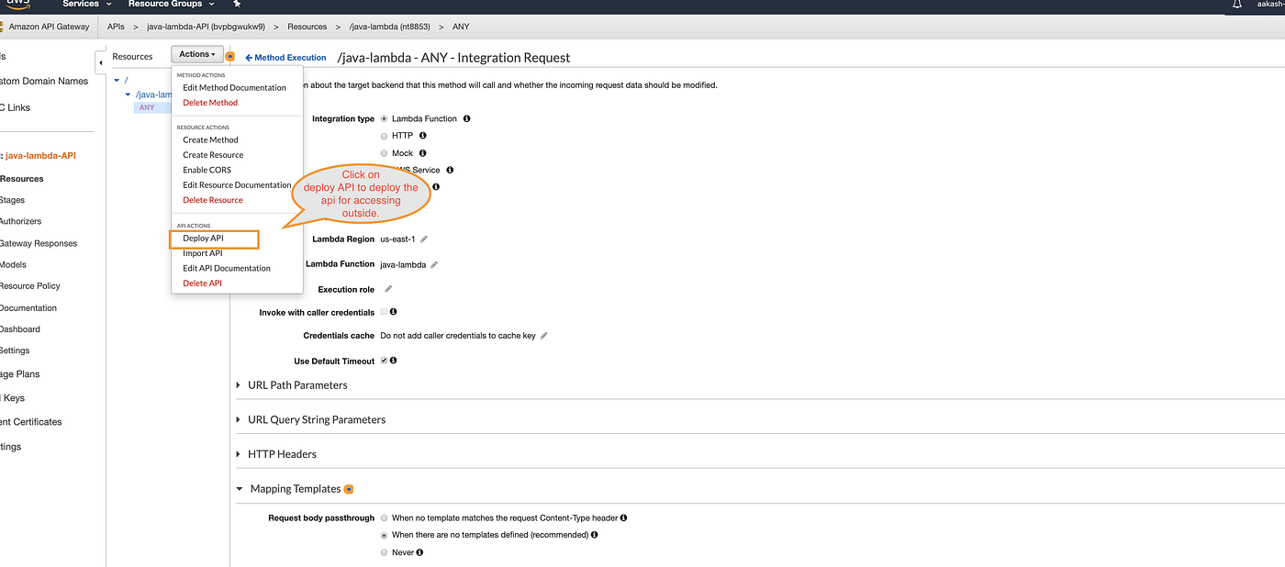This screenshot has width=1285, height=567.
Task: Collapse the Mapping Templates section
Action: [239, 488]
